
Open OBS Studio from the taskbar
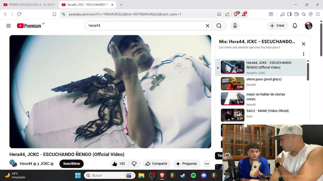[152, 175]
